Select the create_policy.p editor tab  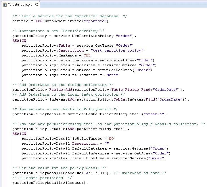coord(20,5)
